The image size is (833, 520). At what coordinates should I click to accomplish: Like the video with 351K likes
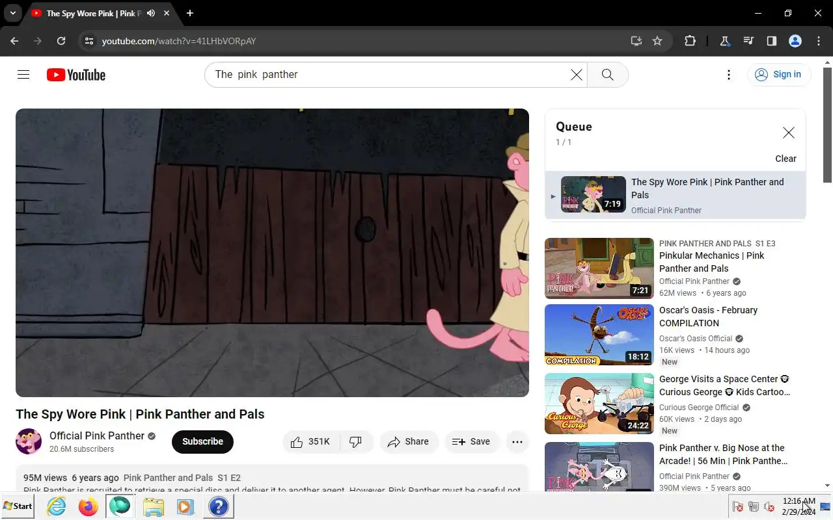coord(310,441)
